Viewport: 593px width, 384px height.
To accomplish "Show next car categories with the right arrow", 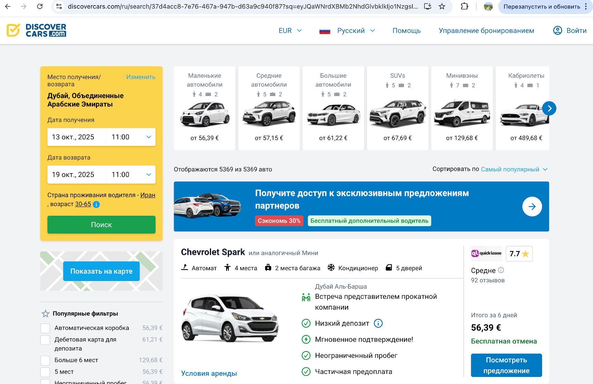I will pyautogui.click(x=549, y=108).
